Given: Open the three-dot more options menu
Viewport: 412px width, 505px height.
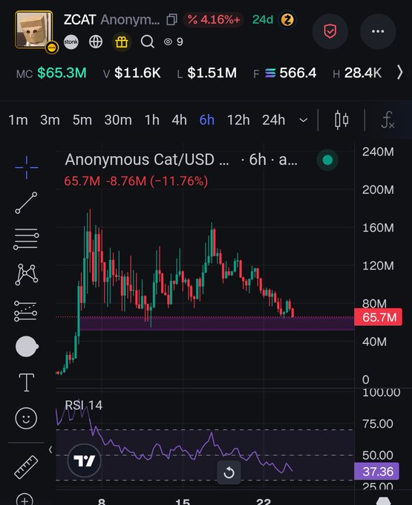Looking at the screenshot, I should pyautogui.click(x=378, y=31).
